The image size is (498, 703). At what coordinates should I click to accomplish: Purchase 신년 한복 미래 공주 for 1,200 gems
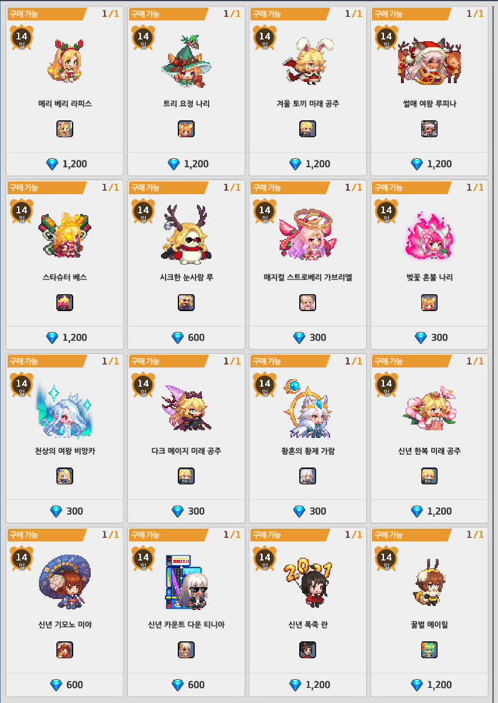pos(430,511)
